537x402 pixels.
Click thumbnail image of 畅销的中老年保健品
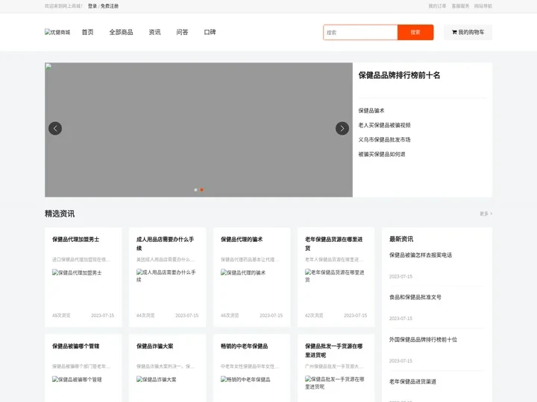click(245, 380)
